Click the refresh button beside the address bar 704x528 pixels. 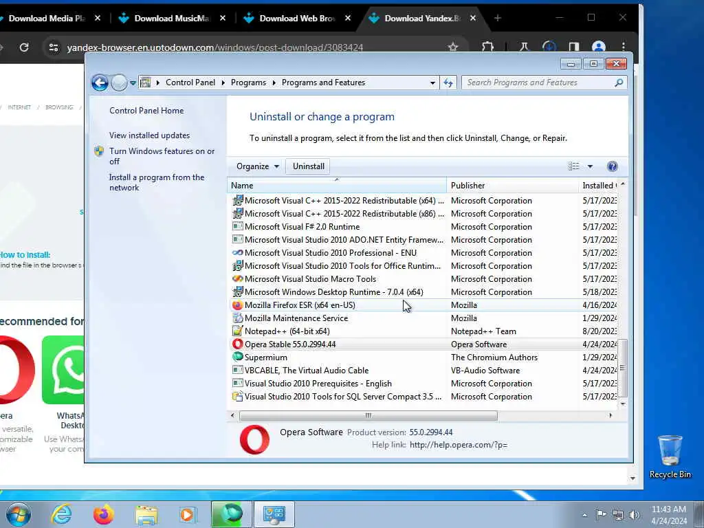(x=448, y=82)
